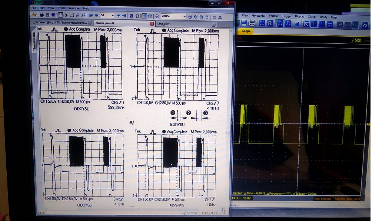Open the Tools menu in PDF viewer
This screenshot has height=221, width=372.
(61, 8)
